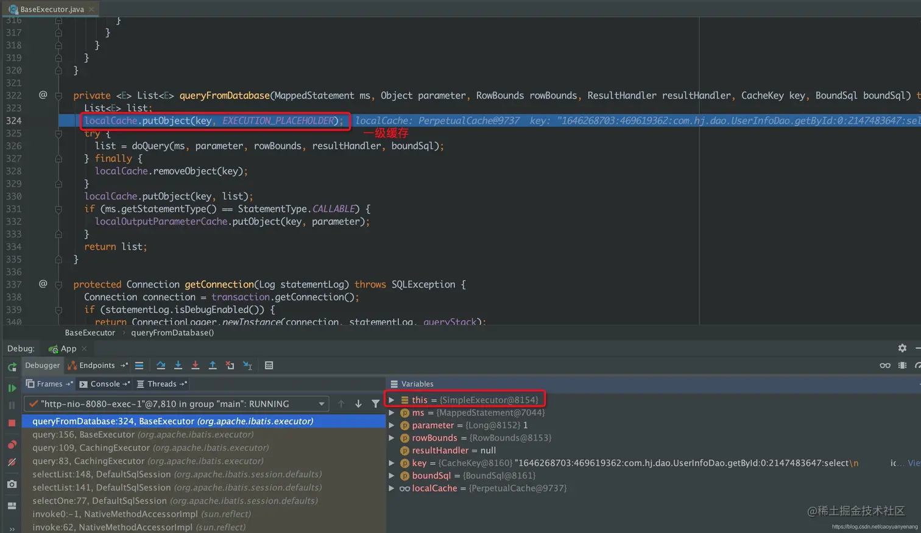Pause the running program
921x533 pixels.
pos(12,405)
